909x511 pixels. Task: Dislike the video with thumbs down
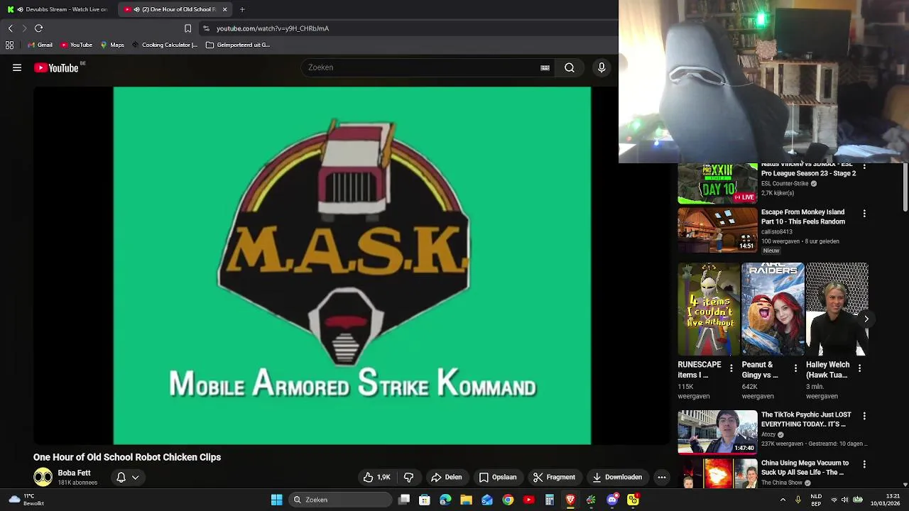(x=408, y=477)
